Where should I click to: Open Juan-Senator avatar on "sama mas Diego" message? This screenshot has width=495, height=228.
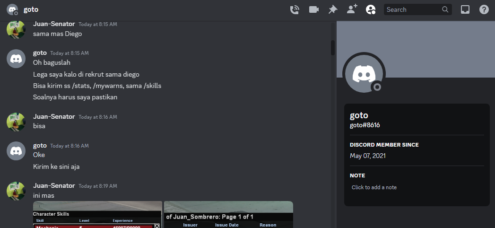point(16,29)
